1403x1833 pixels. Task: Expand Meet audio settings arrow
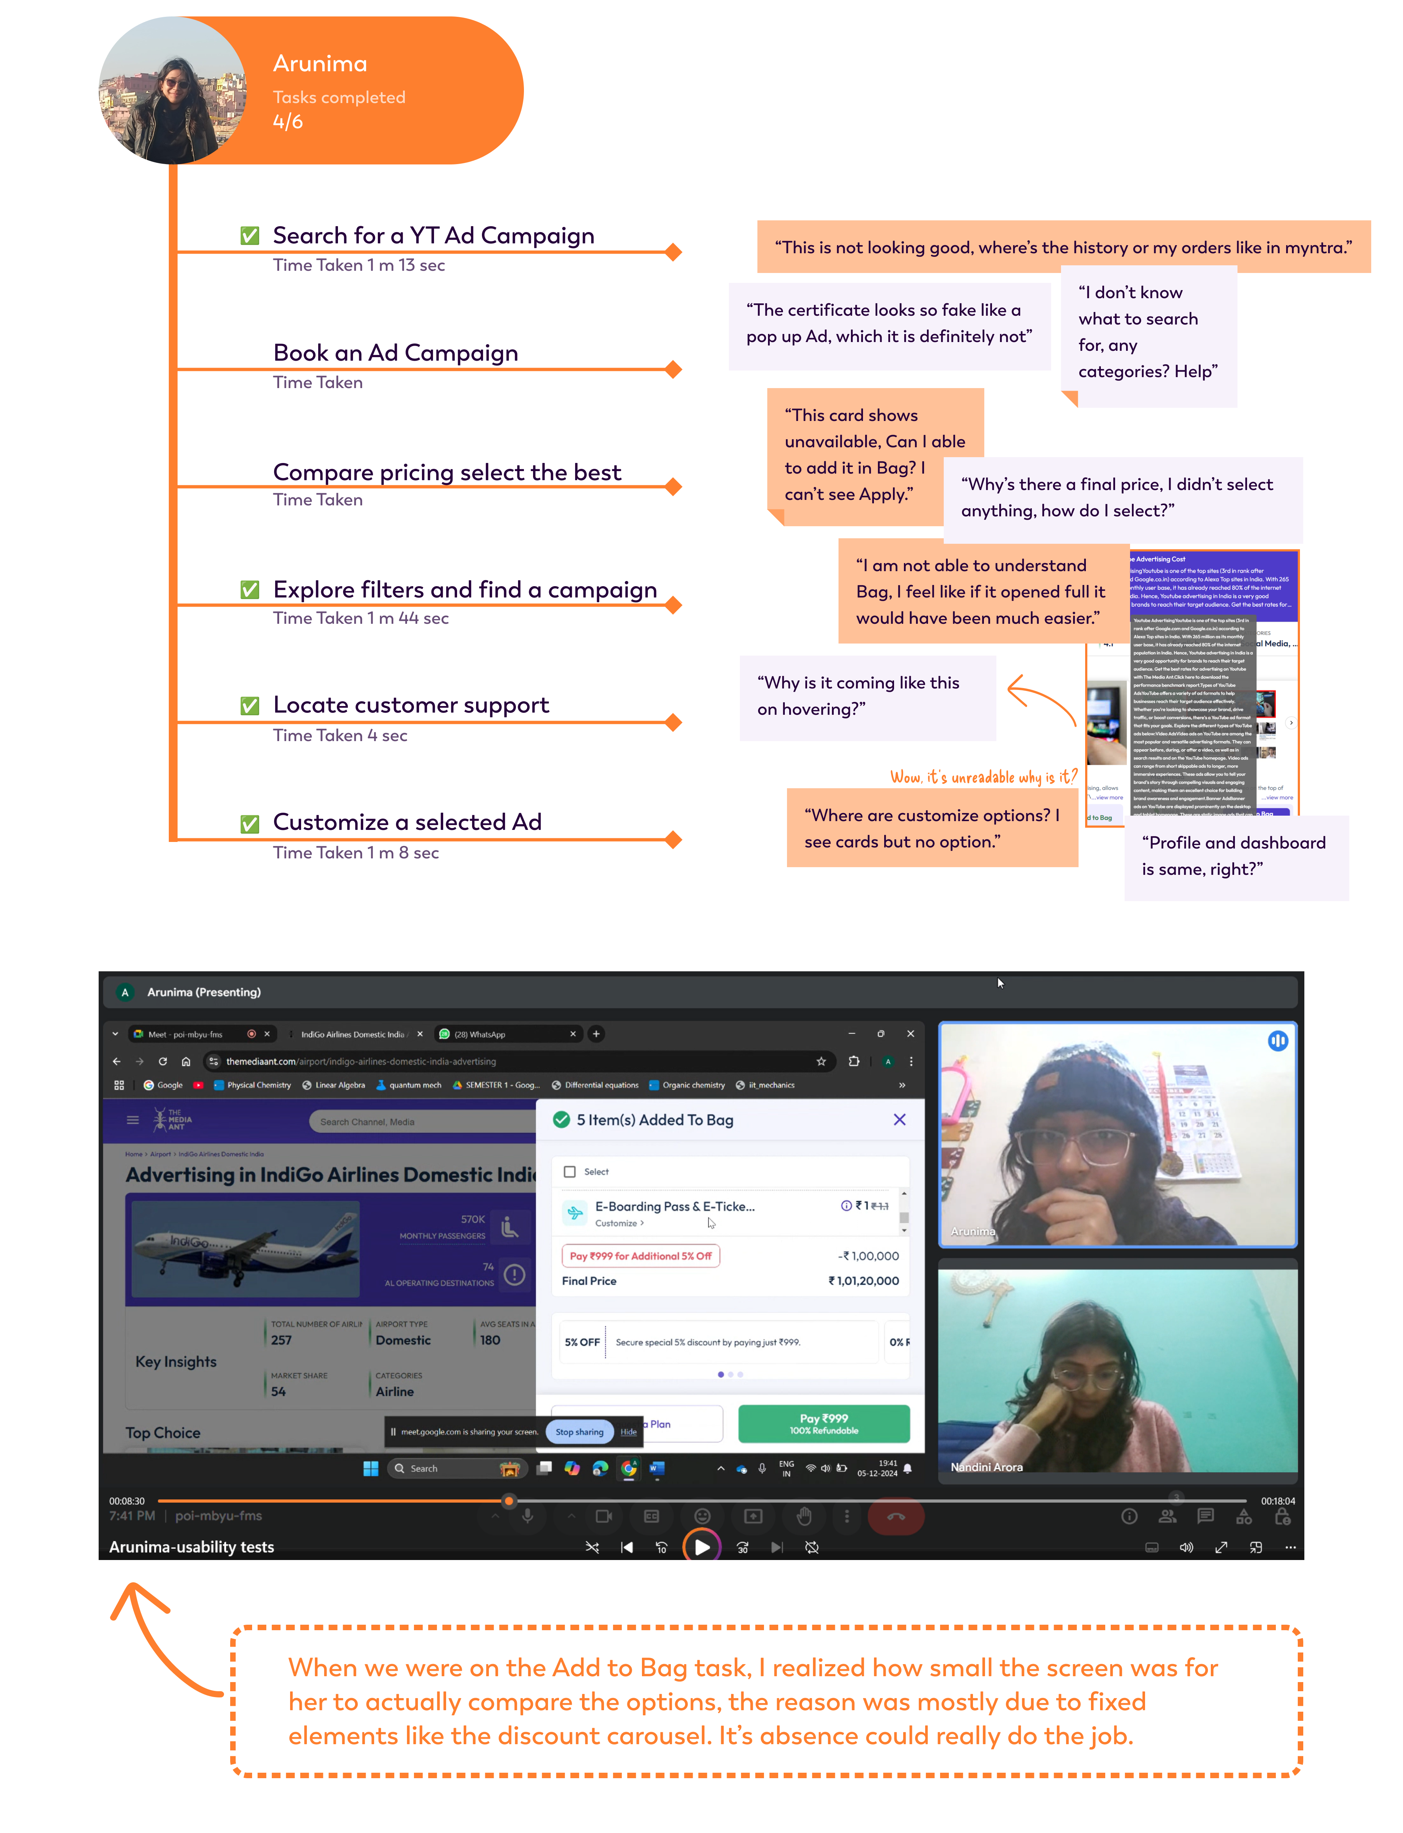[495, 1517]
